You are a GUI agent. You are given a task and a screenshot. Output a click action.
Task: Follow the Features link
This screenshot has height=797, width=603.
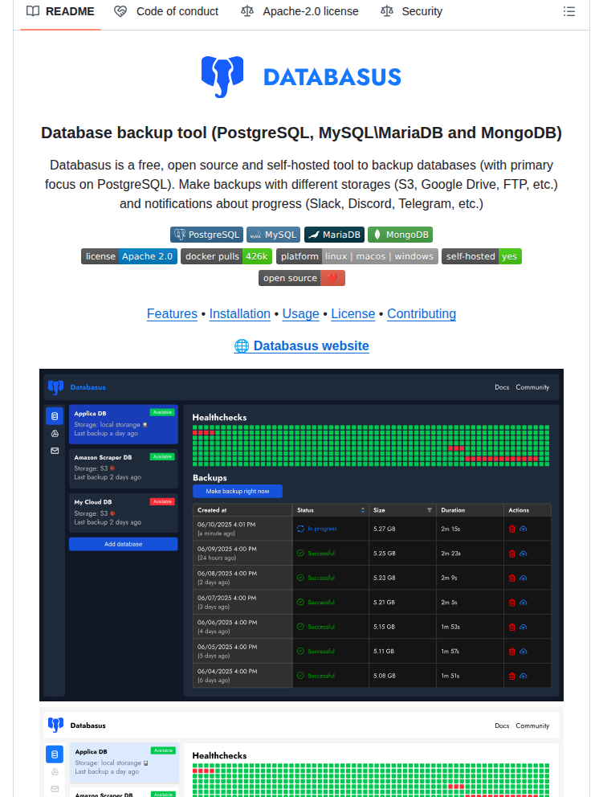172,313
